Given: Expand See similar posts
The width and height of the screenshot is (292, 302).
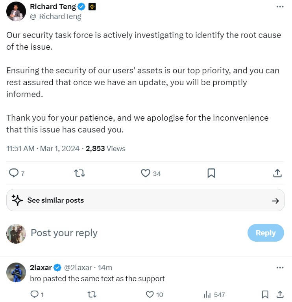Looking at the screenshot, I should click(146, 200).
